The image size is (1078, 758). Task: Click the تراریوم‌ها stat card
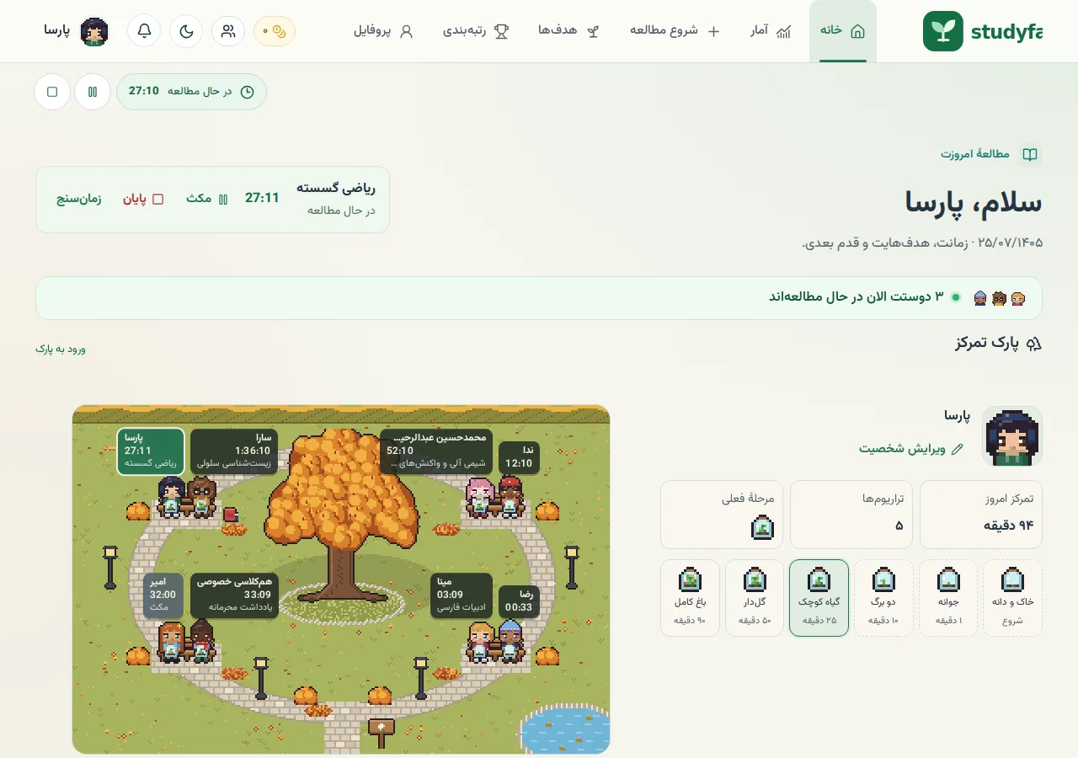(x=851, y=515)
